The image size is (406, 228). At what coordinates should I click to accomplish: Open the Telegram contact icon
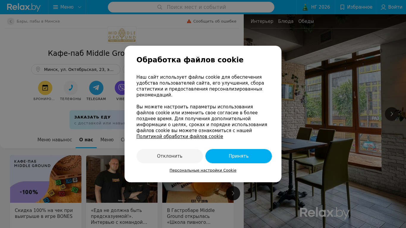click(96, 88)
